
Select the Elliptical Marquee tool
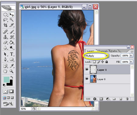(x=5, y=15)
